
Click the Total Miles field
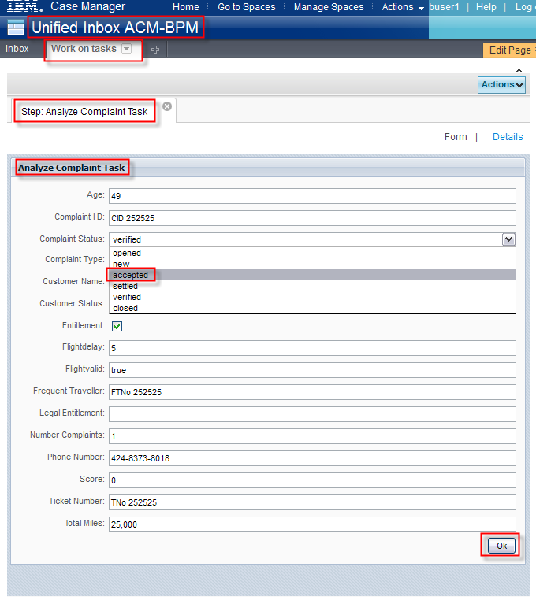(x=312, y=524)
